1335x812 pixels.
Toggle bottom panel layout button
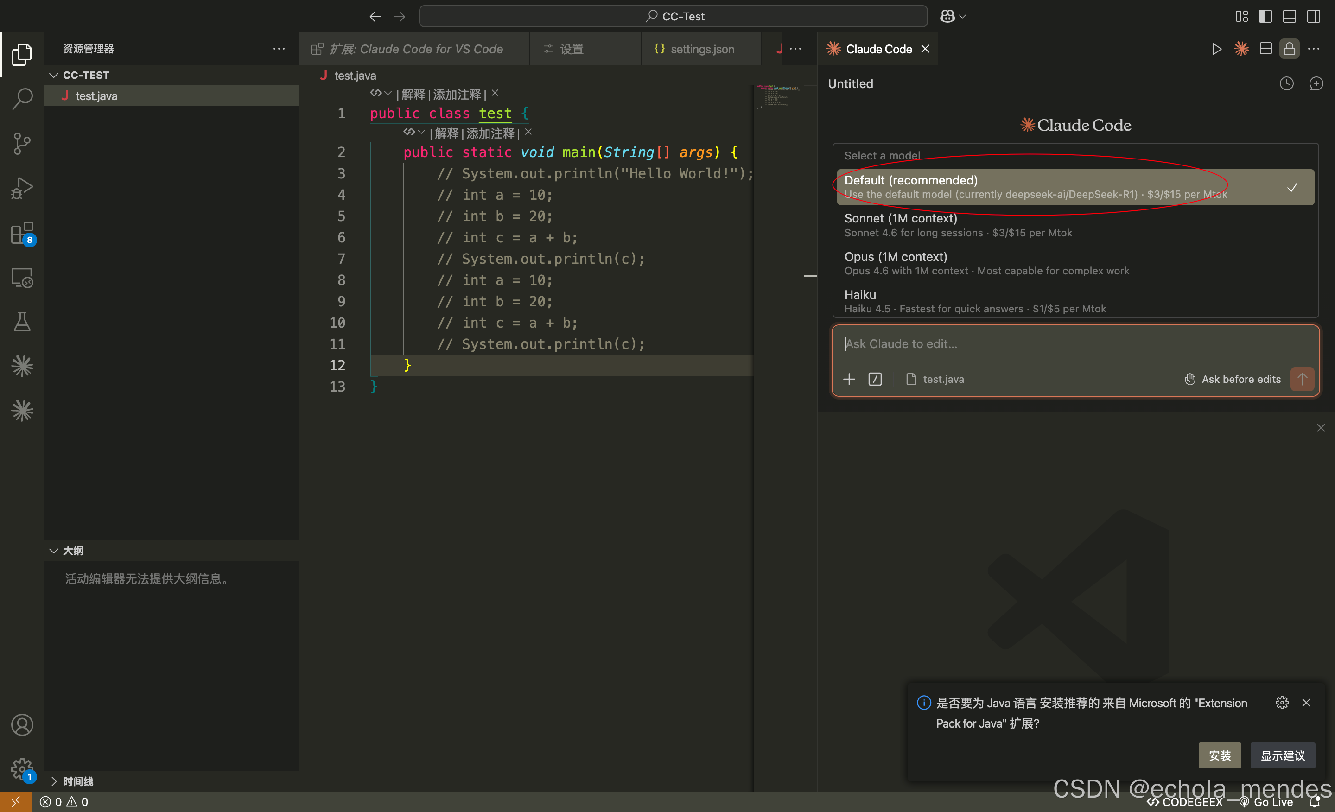[1290, 16]
